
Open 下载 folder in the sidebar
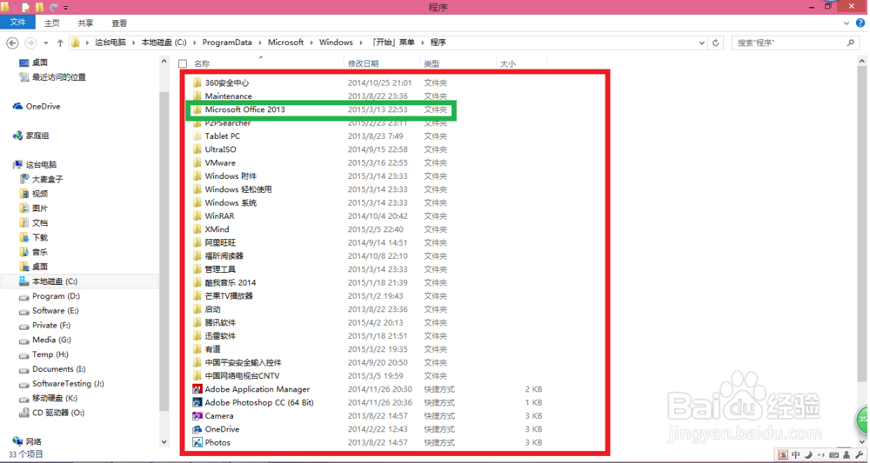[x=34, y=238]
